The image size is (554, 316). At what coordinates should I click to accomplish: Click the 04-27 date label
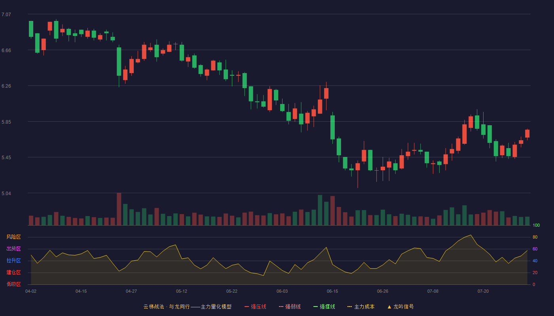(131, 291)
